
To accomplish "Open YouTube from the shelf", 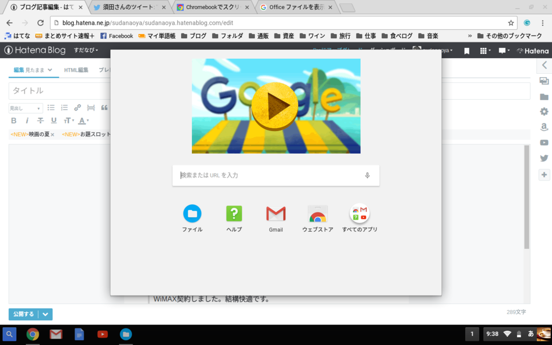I will [x=102, y=334].
